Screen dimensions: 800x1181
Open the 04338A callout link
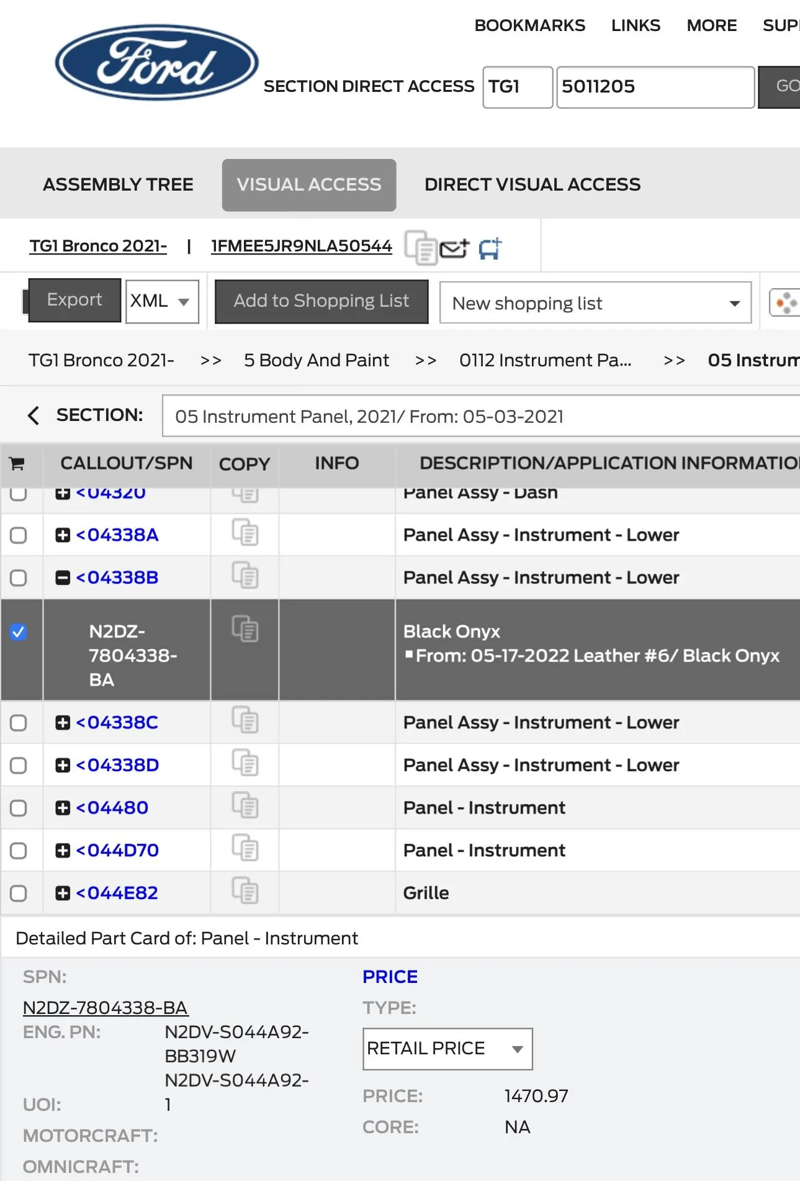pyautogui.click(x=117, y=535)
